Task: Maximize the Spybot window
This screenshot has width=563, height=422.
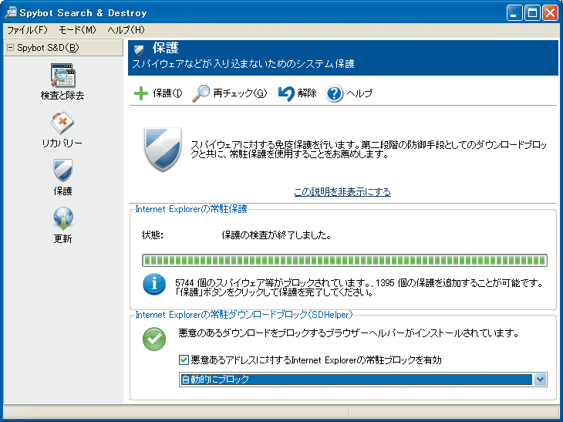Action: click(532, 13)
